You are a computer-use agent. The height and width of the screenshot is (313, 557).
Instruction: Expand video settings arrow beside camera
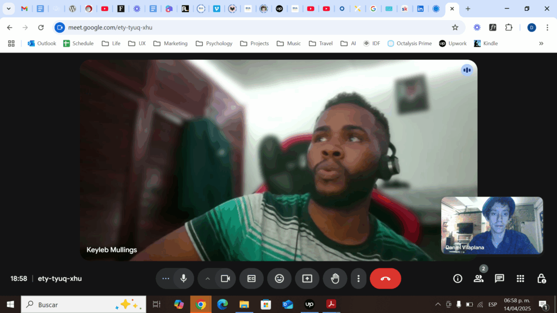207,279
